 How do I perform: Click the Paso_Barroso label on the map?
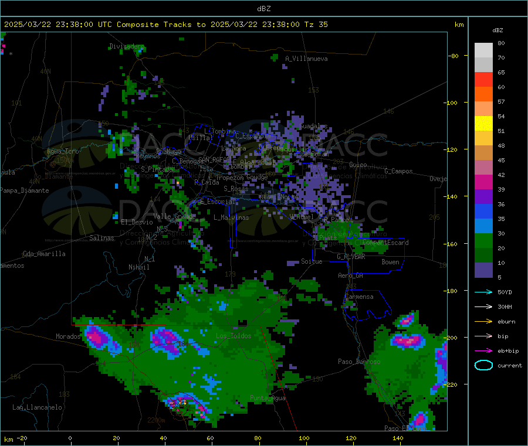click(x=359, y=362)
